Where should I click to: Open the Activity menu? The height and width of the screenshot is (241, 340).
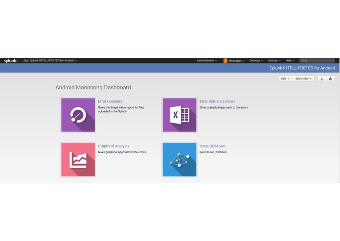(274, 60)
